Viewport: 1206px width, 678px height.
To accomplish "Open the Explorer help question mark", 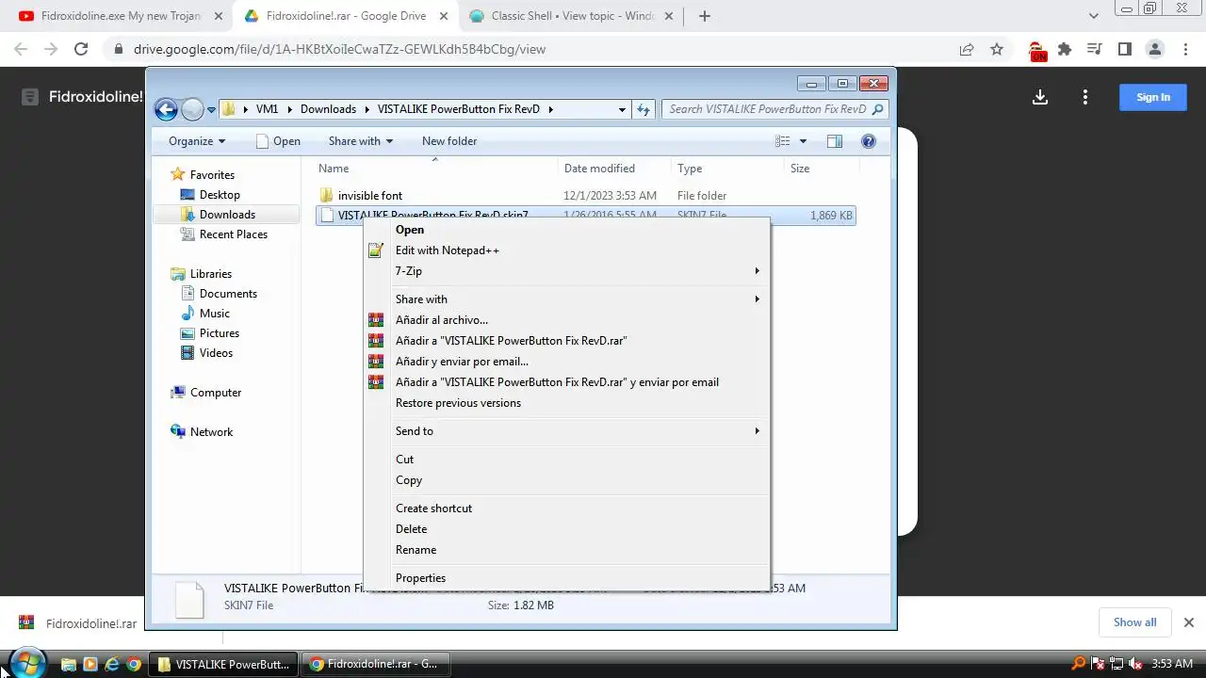I will tap(869, 141).
